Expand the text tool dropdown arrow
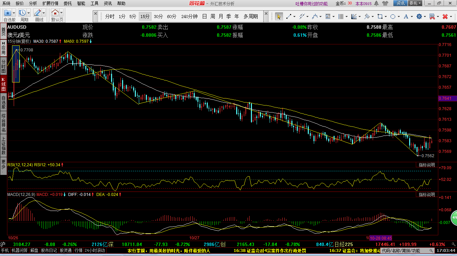 [x=411, y=16]
